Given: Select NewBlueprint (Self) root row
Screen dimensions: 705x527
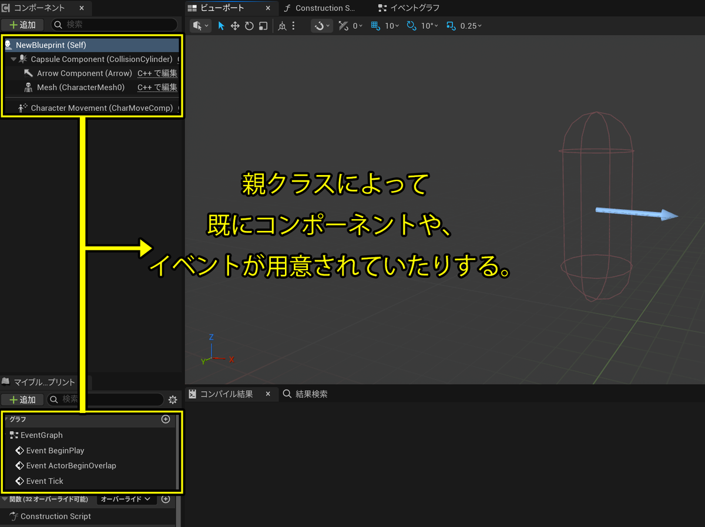Looking at the screenshot, I should 91,45.
